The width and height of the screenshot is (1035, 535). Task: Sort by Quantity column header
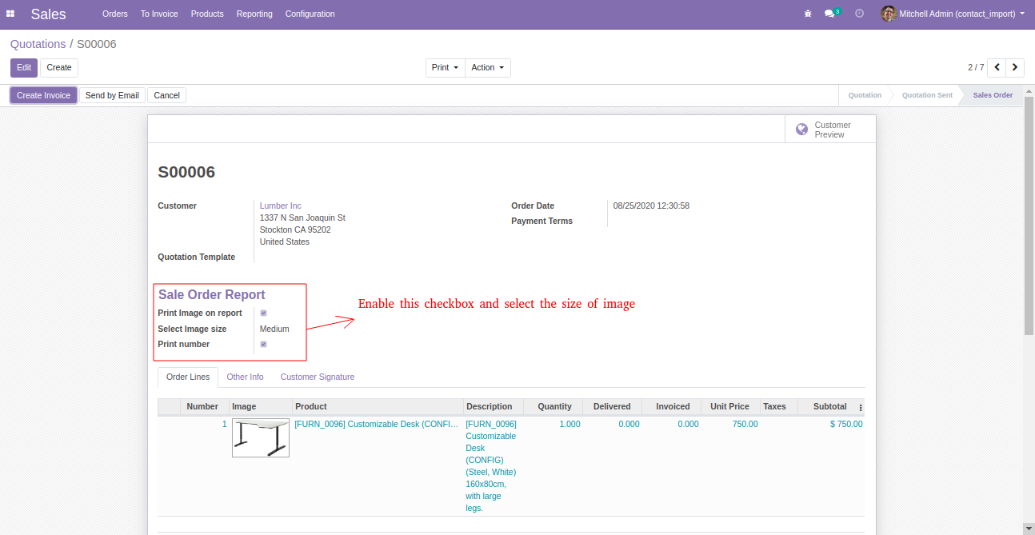(x=553, y=407)
